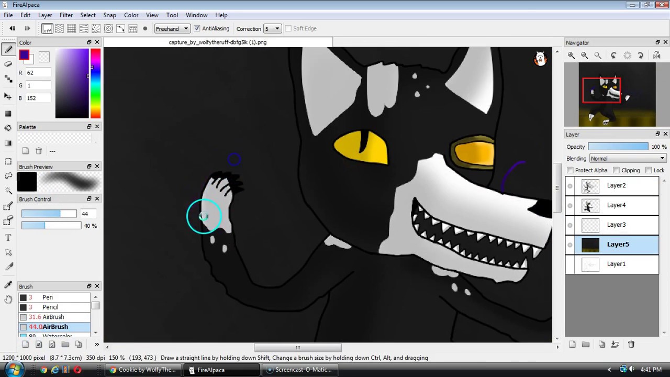Select the Gradient tool
Image resolution: width=670 pixels, height=377 pixels.
click(8, 143)
